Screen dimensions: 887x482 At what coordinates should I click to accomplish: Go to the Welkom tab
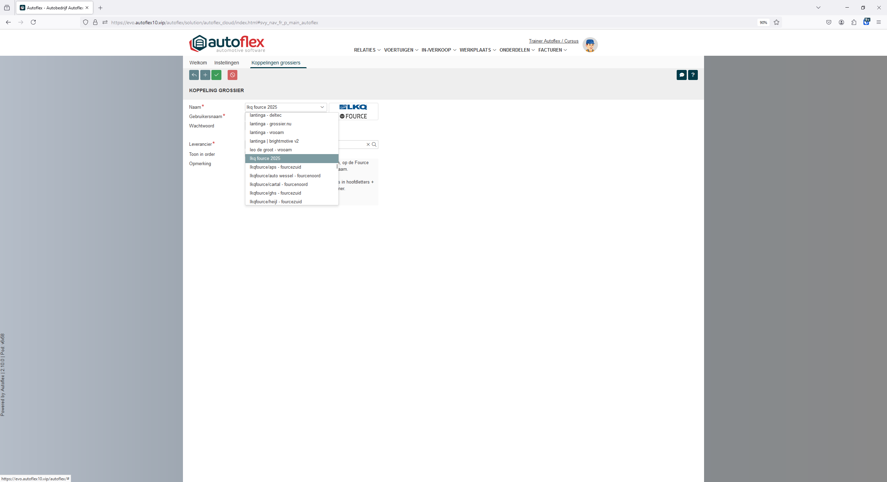click(x=198, y=63)
